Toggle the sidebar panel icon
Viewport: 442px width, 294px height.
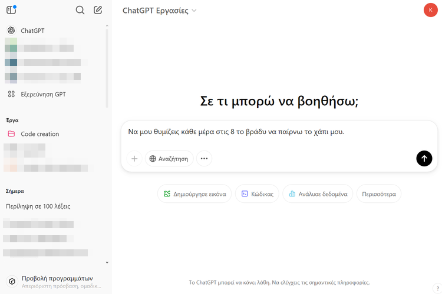point(11,10)
